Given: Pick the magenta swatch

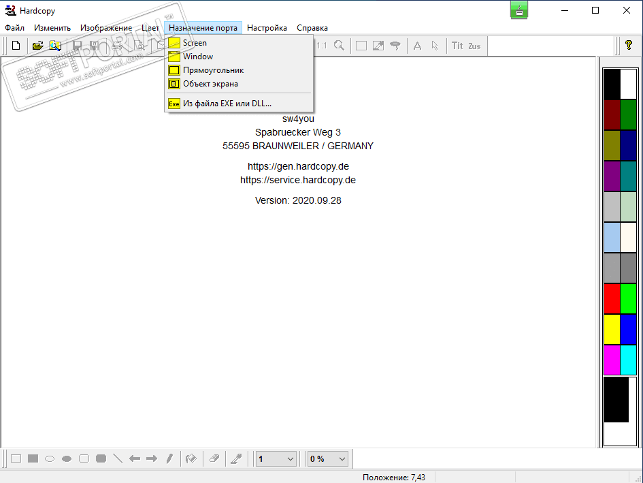Looking at the screenshot, I should coord(612,360).
